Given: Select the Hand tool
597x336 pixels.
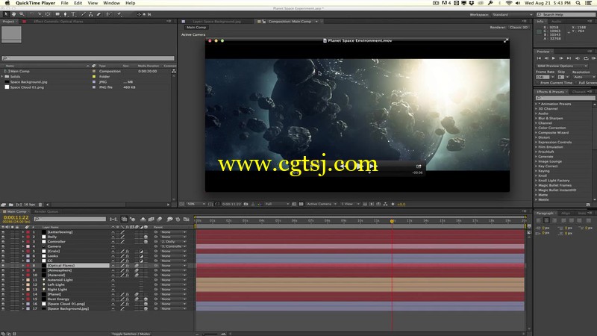Looking at the screenshot, I should (13, 14).
